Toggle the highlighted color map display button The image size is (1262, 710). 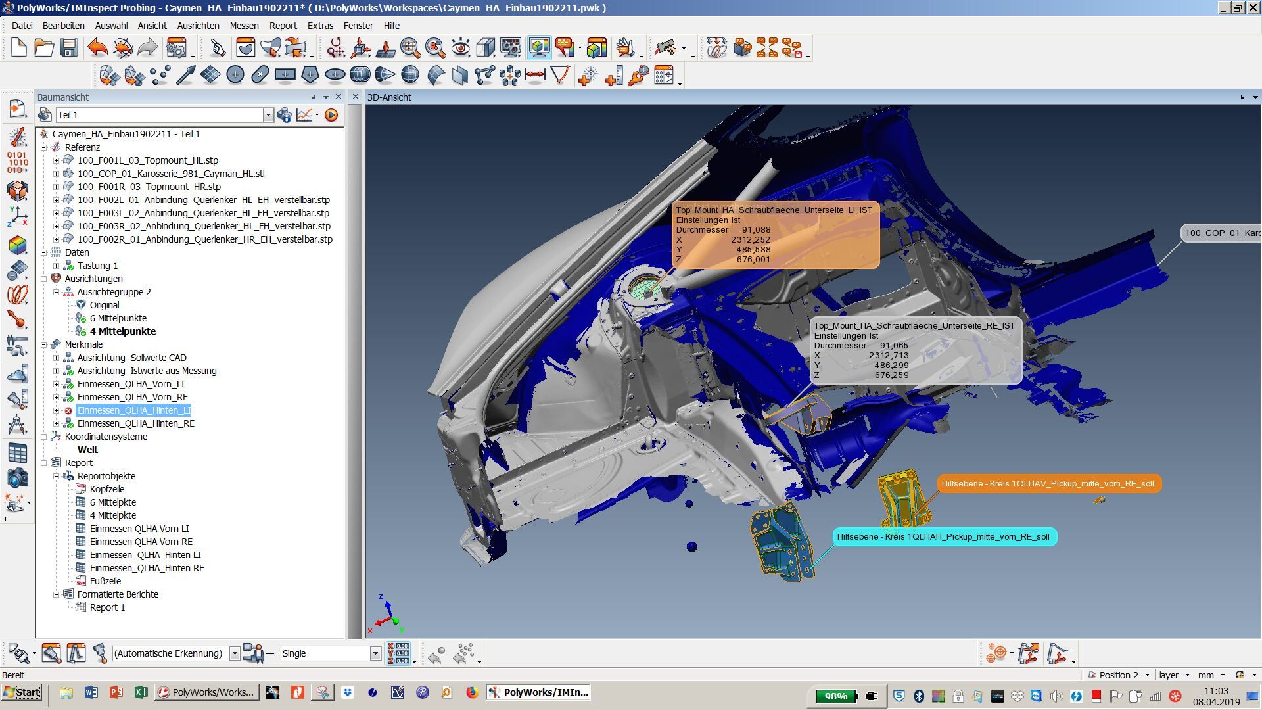[539, 48]
